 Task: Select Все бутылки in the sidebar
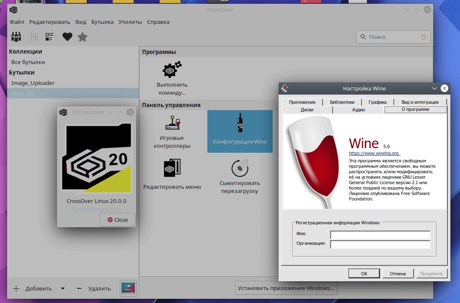[x=73, y=62]
